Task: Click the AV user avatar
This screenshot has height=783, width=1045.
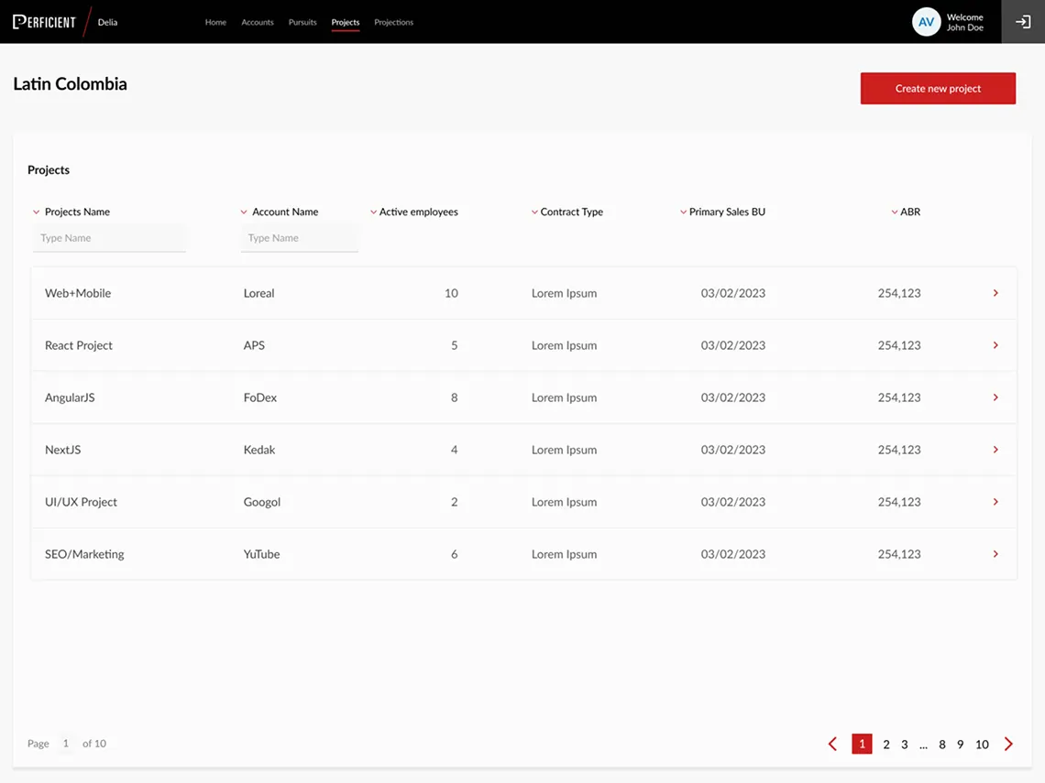Action: click(x=926, y=22)
